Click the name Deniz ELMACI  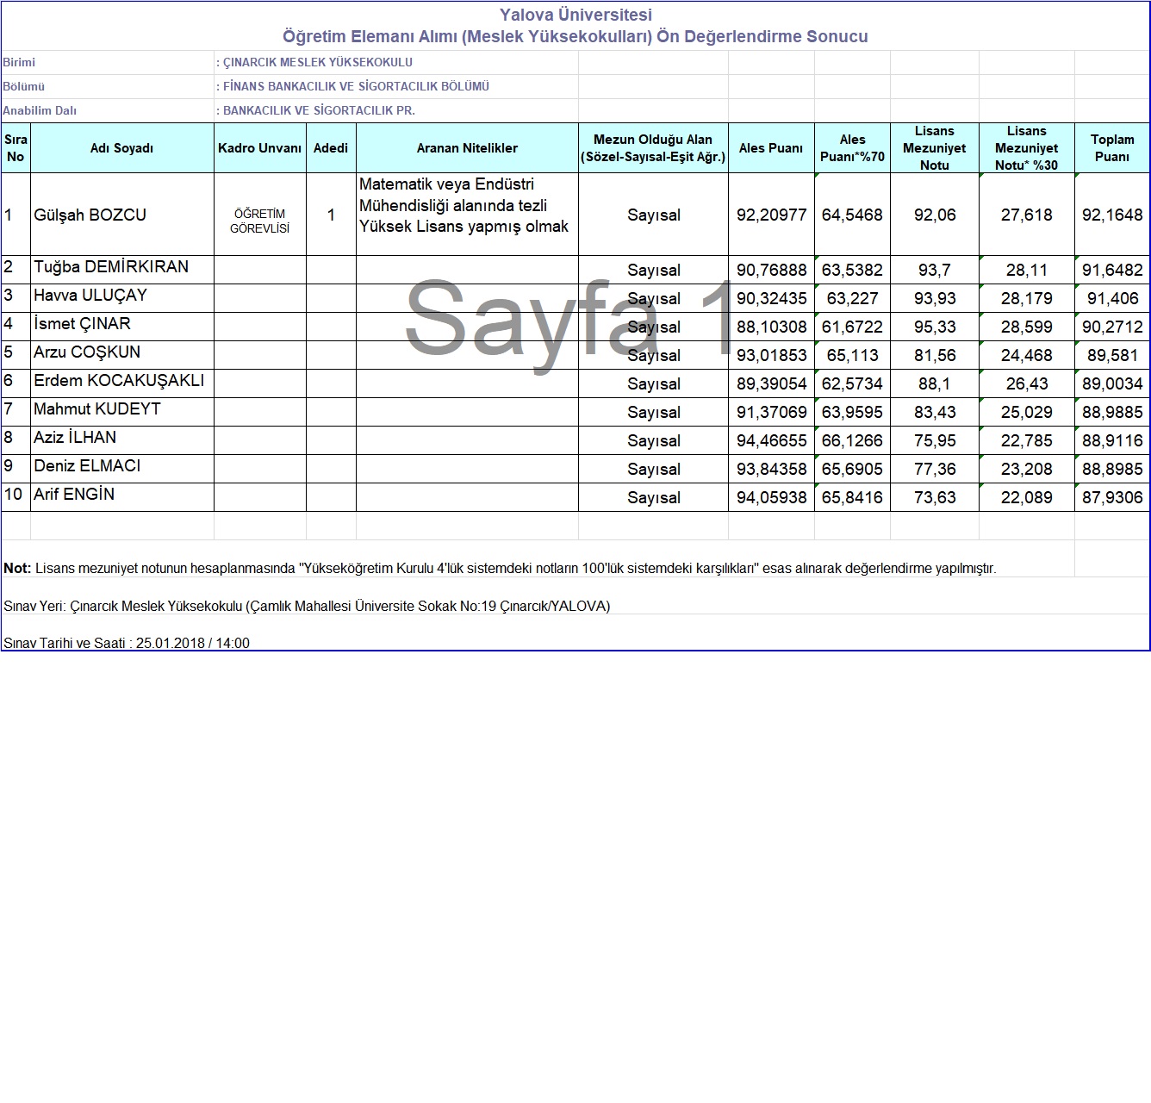[x=87, y=465]
